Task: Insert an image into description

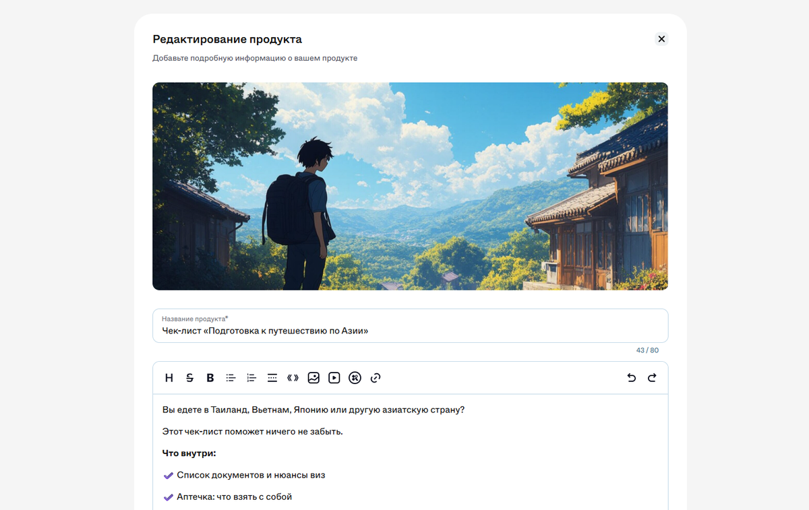Action: pos(313,378)
